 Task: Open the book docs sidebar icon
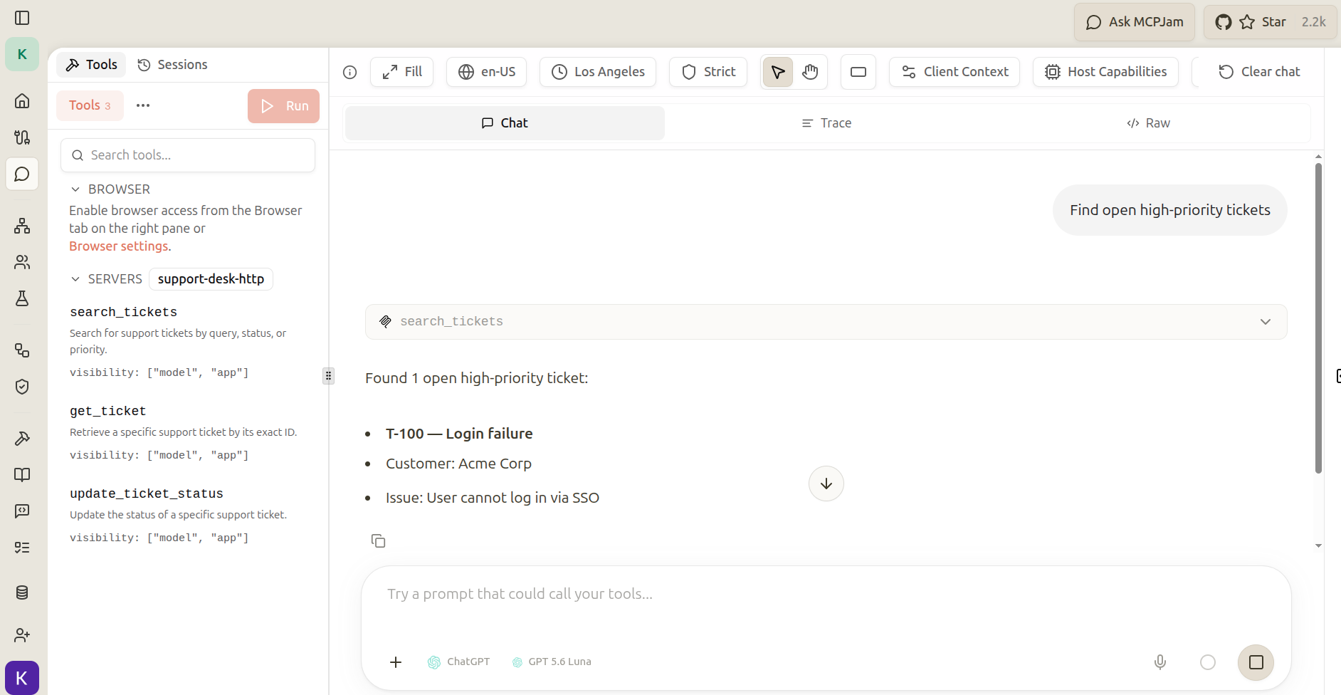22,475
